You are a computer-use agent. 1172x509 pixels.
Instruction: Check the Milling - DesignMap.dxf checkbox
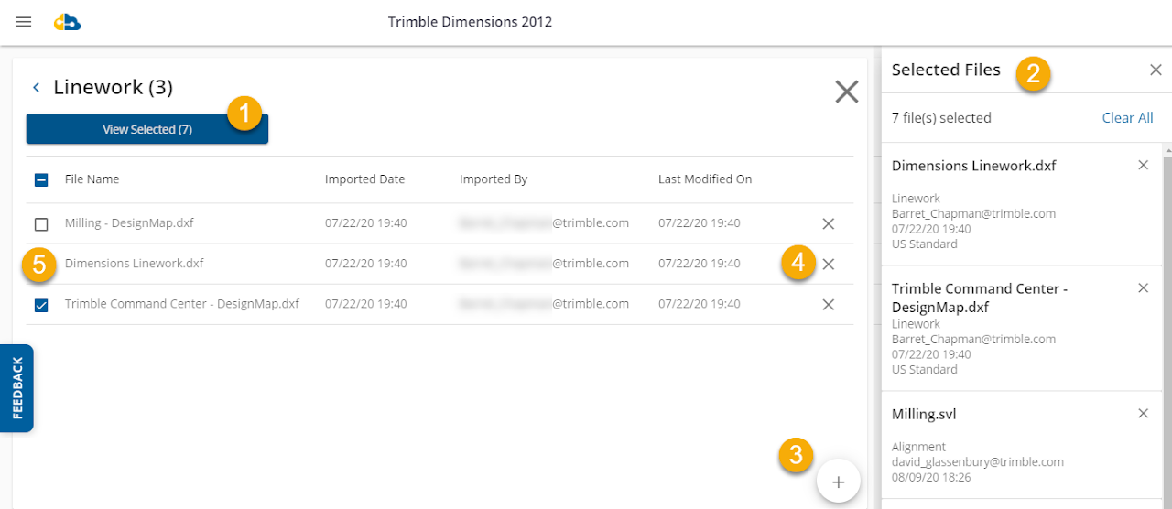click(41, 224)
